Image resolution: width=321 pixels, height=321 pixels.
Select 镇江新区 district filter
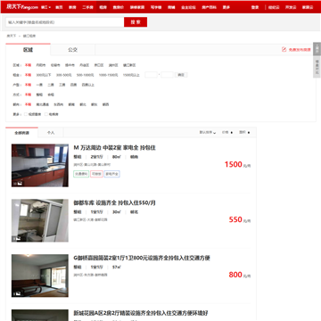[x=129, y=65]
